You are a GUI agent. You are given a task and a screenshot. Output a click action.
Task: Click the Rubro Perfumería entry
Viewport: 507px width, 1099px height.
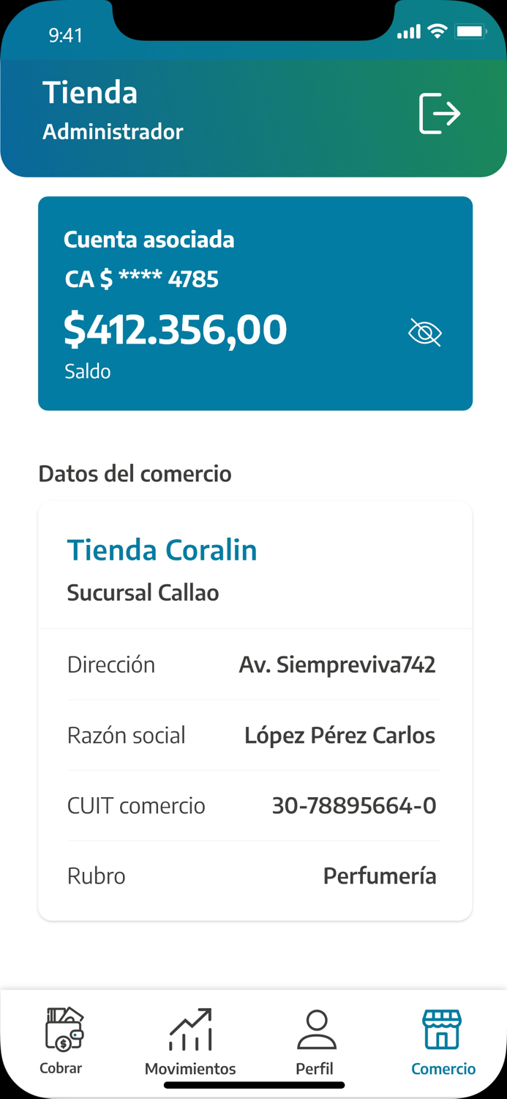(x=379, y=875)
